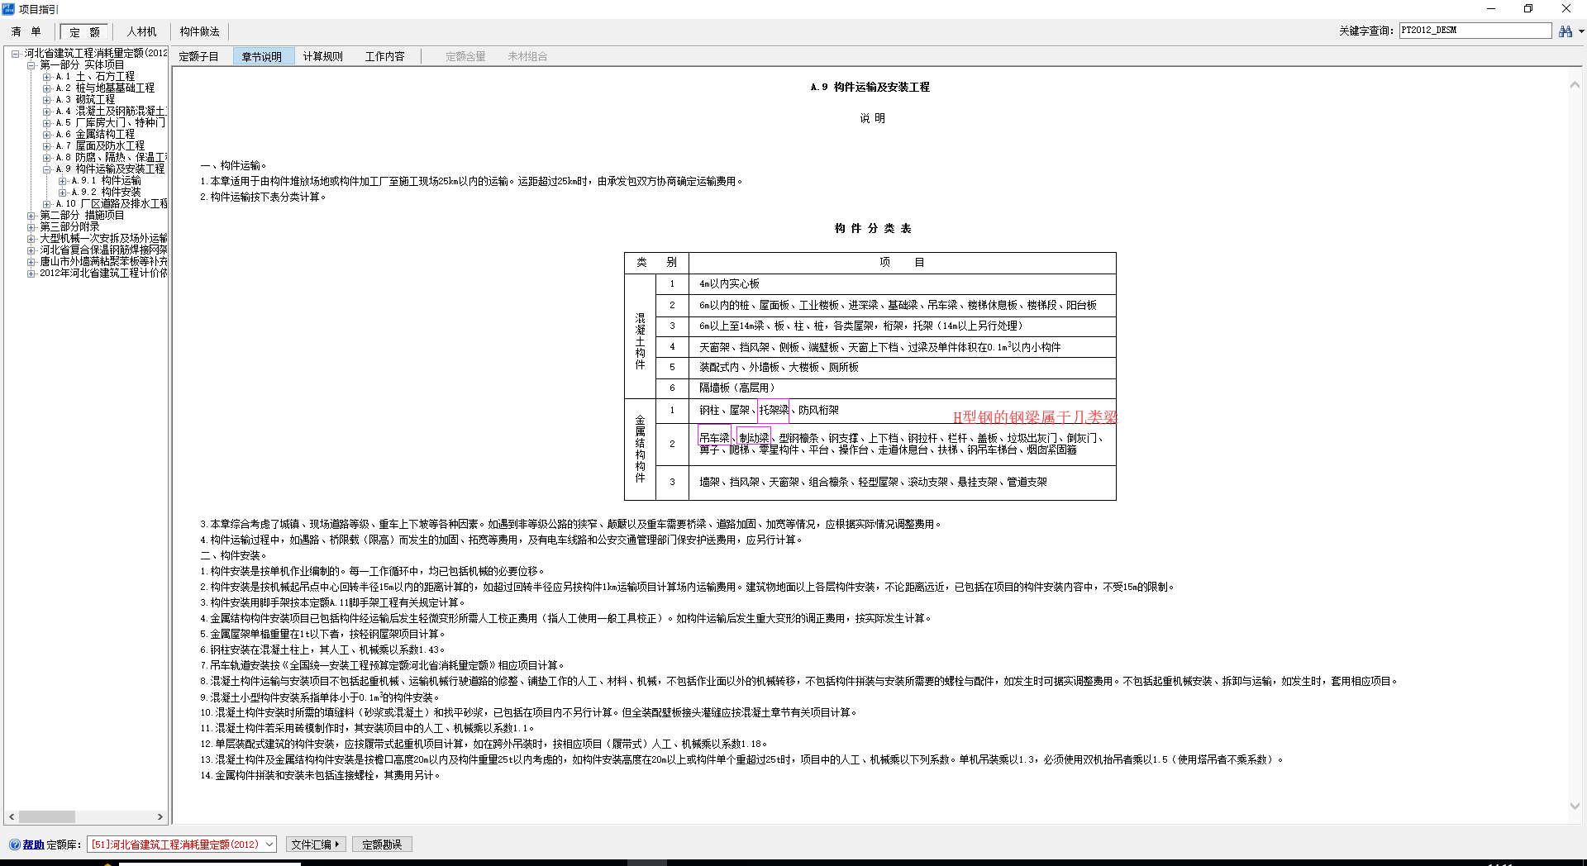The image size is (1587, 866).
Task: Expand the A.10 厂区道路及排水工程 node
Action: pyautogui.click(x=47, y=204)
